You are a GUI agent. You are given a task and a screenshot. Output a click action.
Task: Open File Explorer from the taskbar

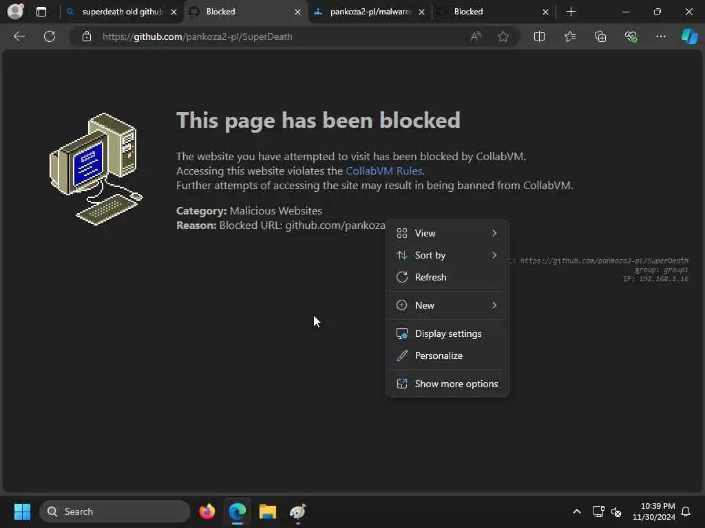pos(268,511)
